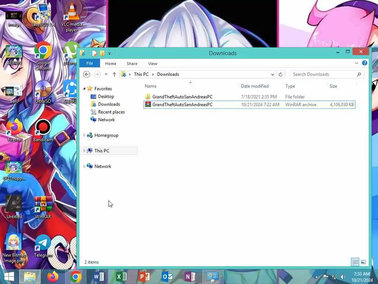Open the View ribbon tab
The height and width of the screenshot is (284, 378).
pyautogui.click(x=152, y=64)
